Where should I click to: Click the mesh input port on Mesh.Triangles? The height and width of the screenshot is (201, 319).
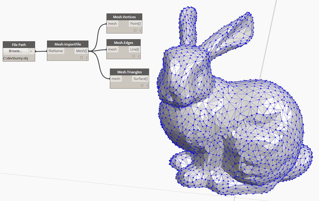116,79
